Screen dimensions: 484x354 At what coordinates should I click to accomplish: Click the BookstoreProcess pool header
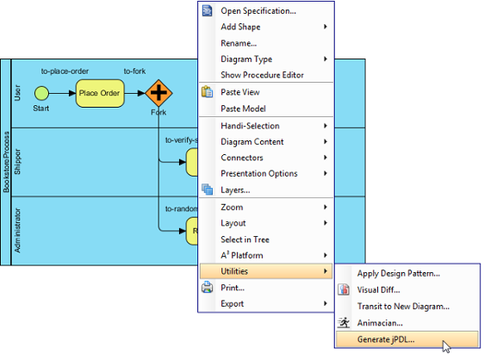(x=6, y=162)
